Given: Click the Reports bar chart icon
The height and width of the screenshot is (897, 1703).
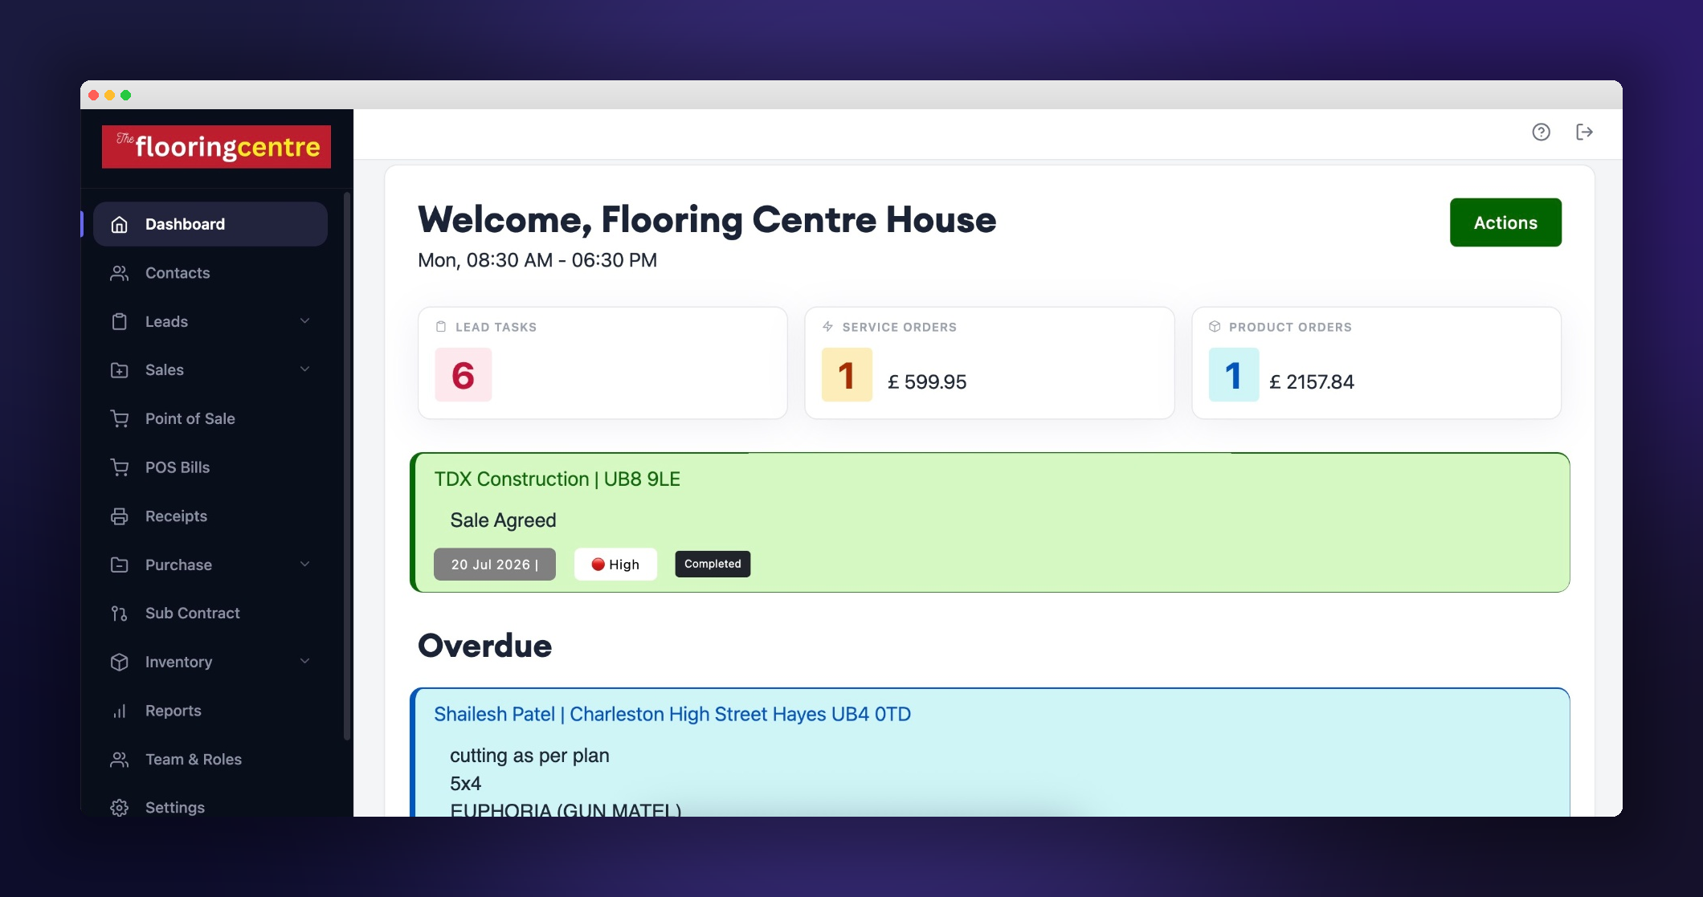Looking at the screenshot, I should click(119, 711).
